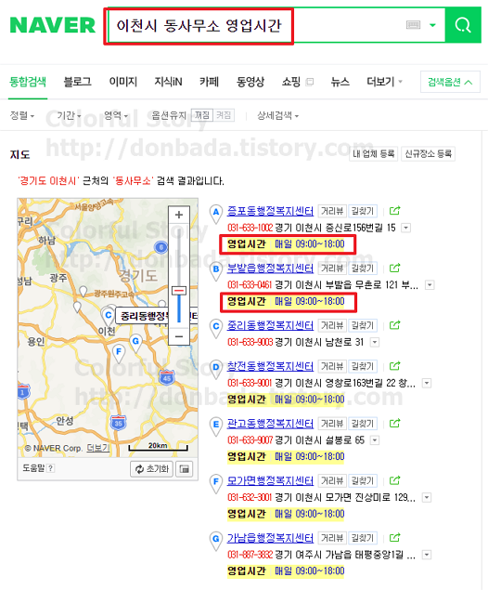Image resolution: width=488 pixels, height=590 pixels.
Task: Click the green search magnifier button
Action: [x=463, y=25]
